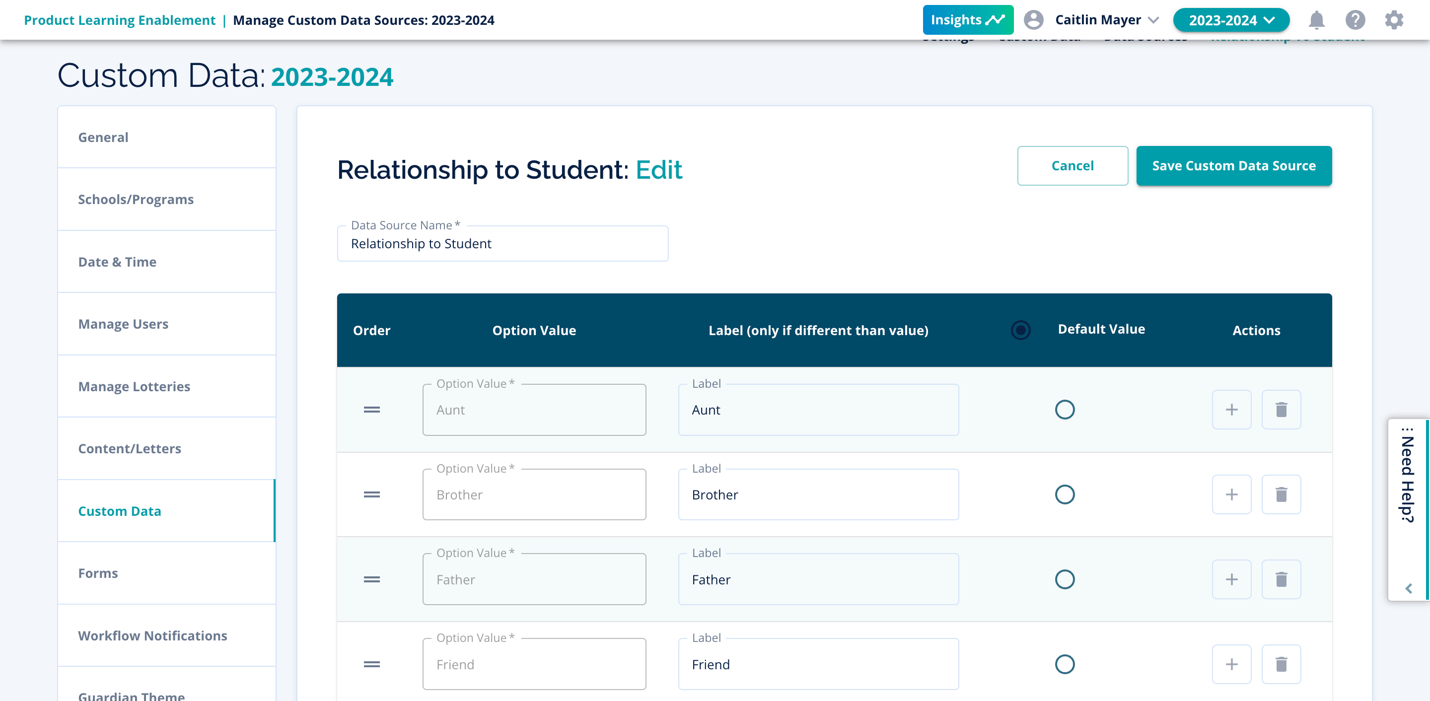
Task: Open the Insights button
Action: [968, 20]
